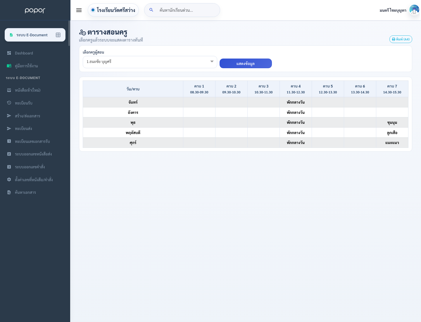Click the search magnifier icon

click(151, 10)
